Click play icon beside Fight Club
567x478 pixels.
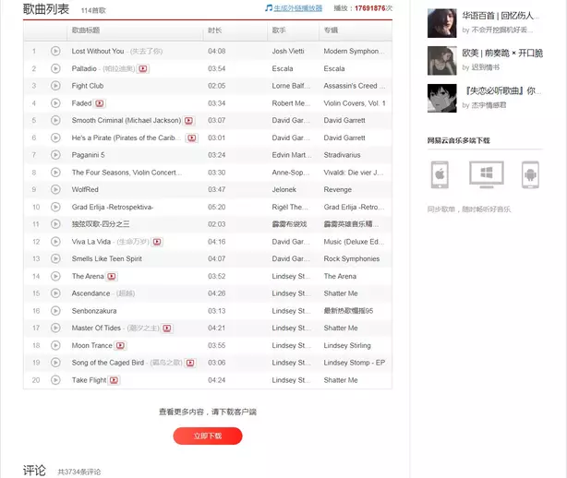point(55,86)
